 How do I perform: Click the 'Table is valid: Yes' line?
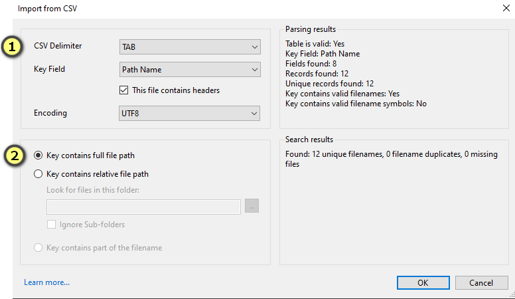coord(316,44)
